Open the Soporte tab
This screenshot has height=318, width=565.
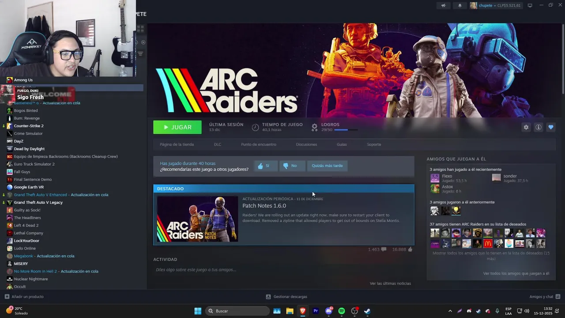click(x=374, y=144)
